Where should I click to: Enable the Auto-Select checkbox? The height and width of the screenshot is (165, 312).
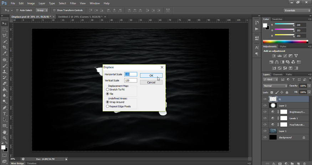(17, 10)
